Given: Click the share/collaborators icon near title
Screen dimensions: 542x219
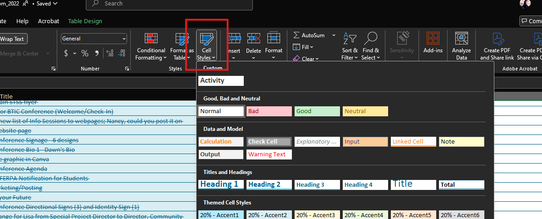Looking at the screenshot, I should coord(25,4).
